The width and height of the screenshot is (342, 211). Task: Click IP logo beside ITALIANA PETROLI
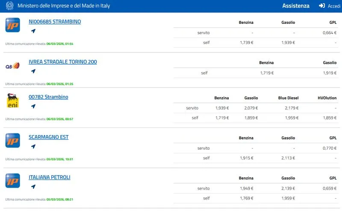[12, 181]
